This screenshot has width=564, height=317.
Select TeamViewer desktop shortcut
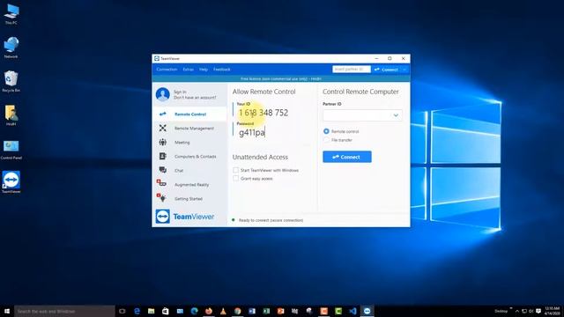click(x=11, y=182)
